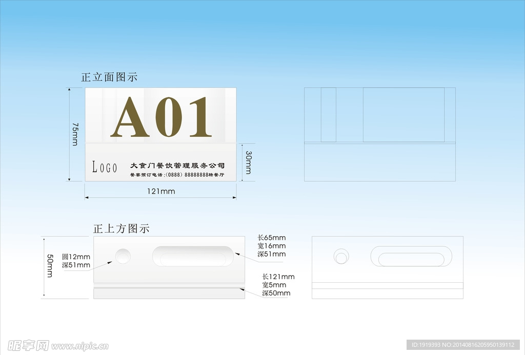The width and height of the screenshot is (525, 355).
Task: Click the 正上方图示 heading
Action: tap(121, 229)
